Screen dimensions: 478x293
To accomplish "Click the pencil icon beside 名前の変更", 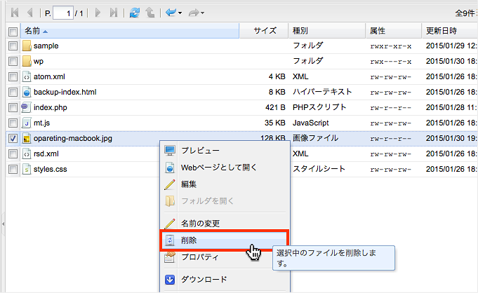I will [x=169, y=224].
